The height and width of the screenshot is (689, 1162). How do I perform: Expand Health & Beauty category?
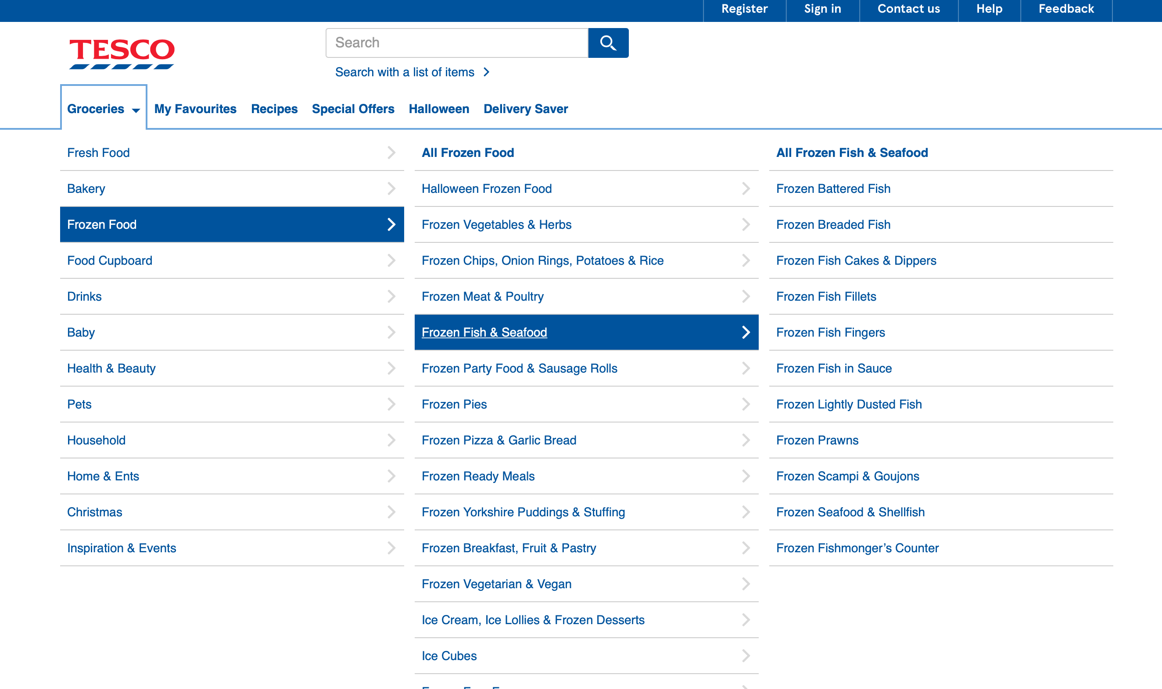tap(232, 368)
